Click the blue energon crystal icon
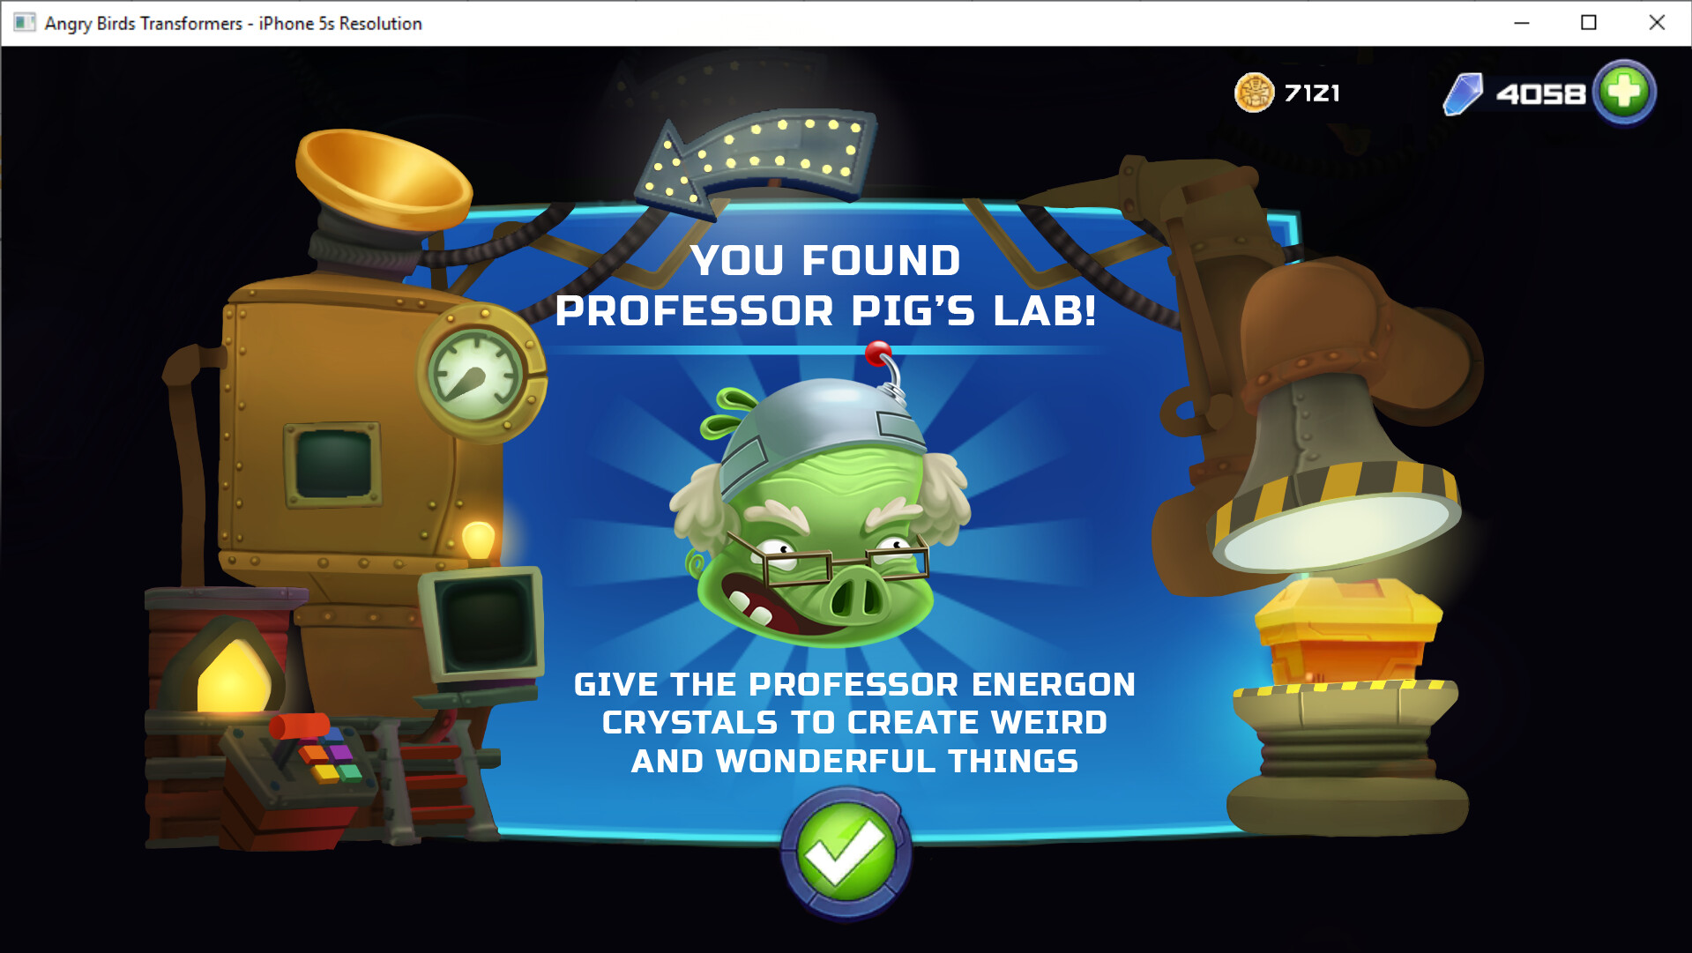 [x=1464, y=93]
